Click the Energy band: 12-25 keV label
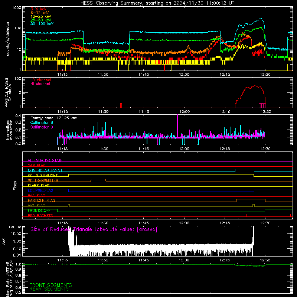This screenshot has height=297, width=297. pos(54,118)
